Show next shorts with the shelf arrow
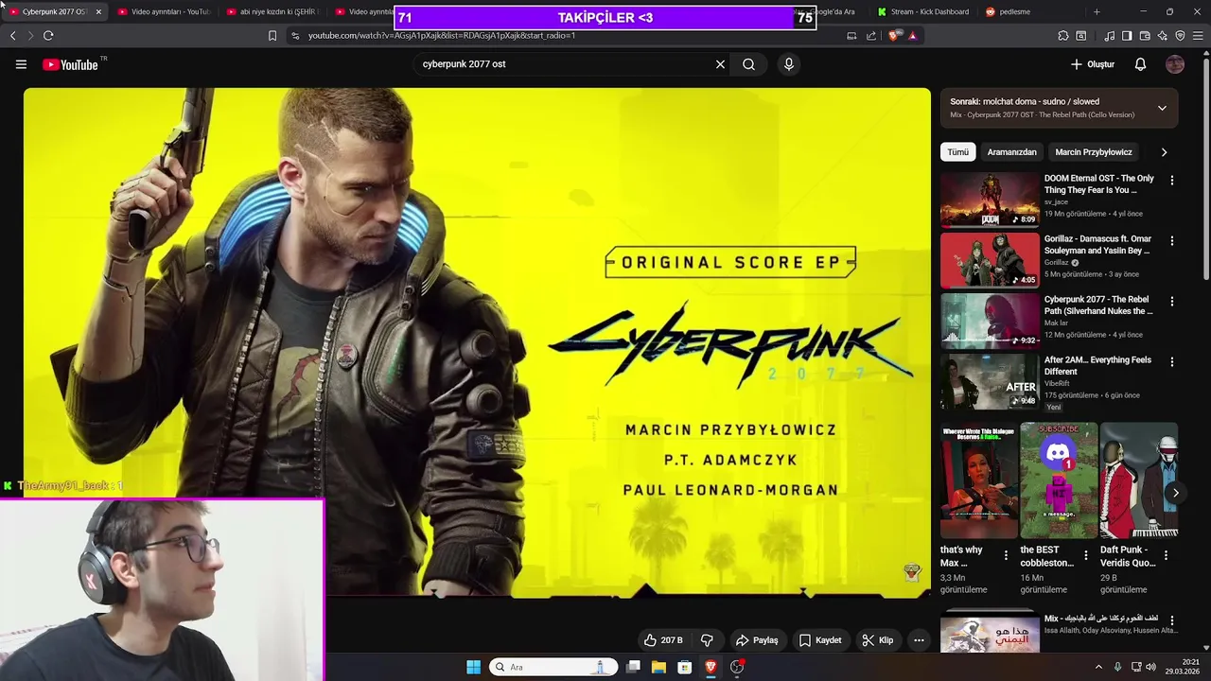This screenshot has height=681, width=1211. pos(1175,493)
